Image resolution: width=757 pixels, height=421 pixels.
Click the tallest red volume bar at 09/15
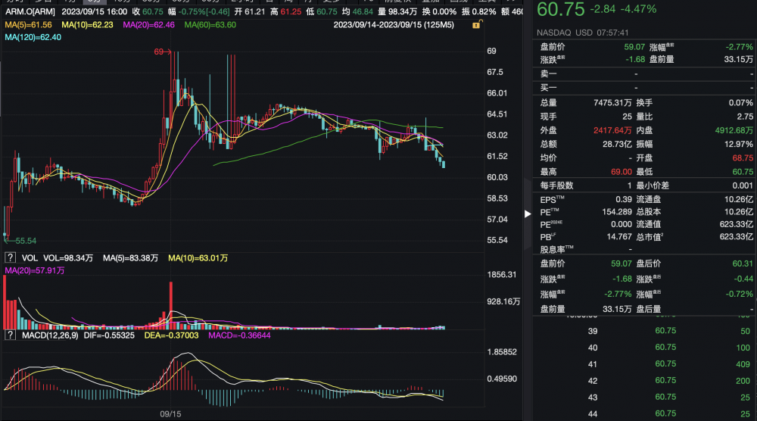point(171,305)
